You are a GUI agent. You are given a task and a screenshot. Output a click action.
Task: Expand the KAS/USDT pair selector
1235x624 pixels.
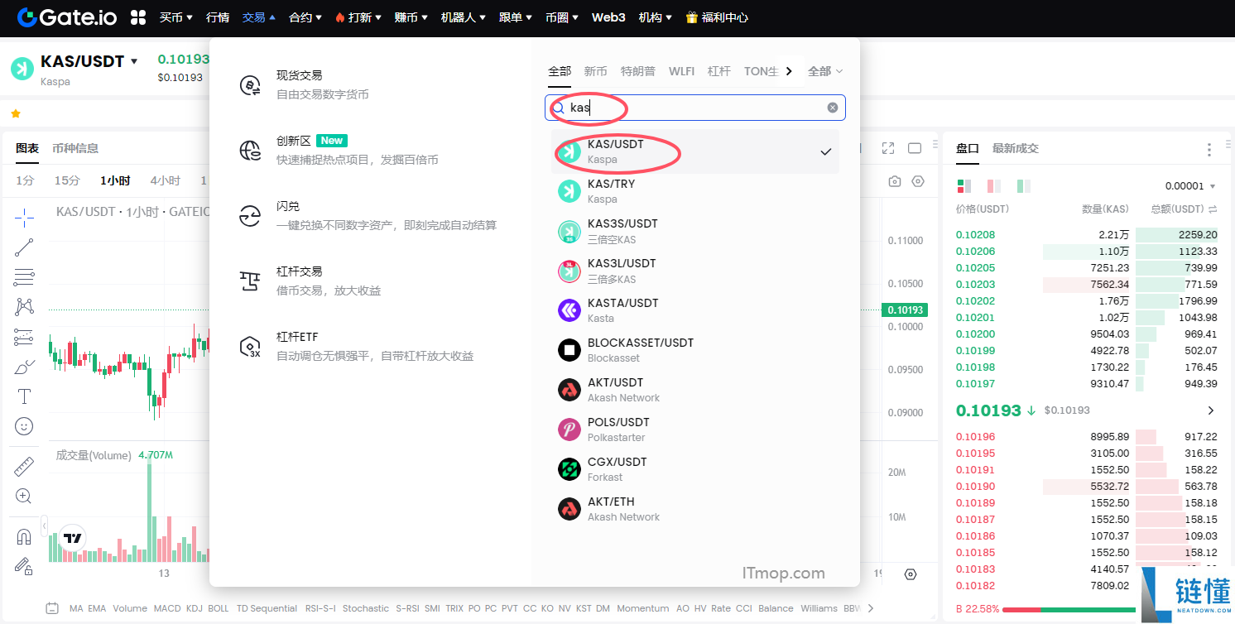[134, 62]
